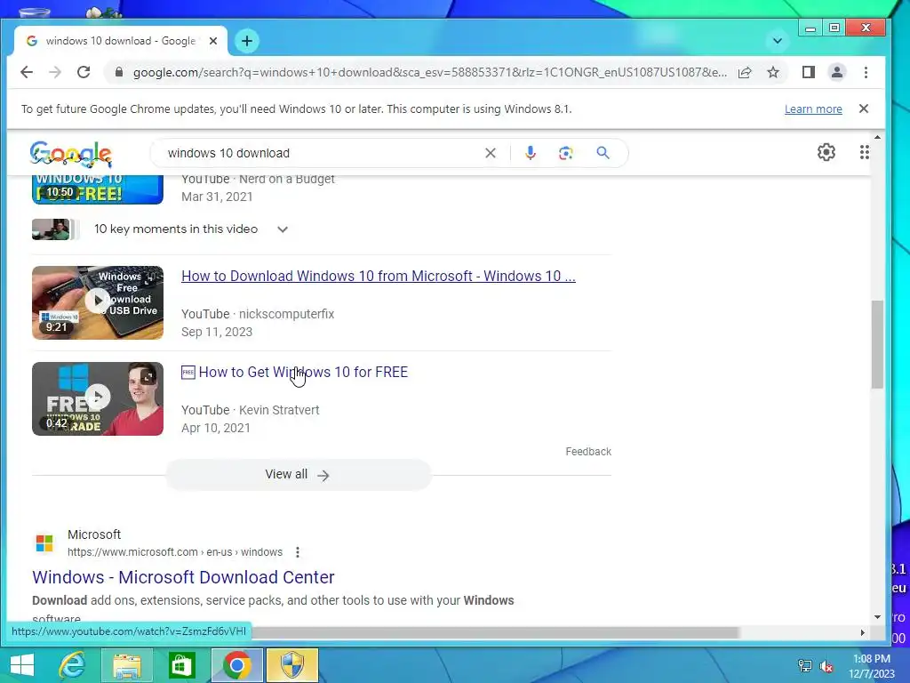Screen dimensions: 910x683
Task: Dismiss the Chrome update infobar
Action: point(864,108)
